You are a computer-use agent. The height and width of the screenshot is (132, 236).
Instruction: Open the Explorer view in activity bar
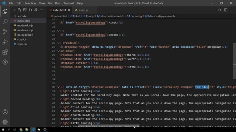coord(5,11)
